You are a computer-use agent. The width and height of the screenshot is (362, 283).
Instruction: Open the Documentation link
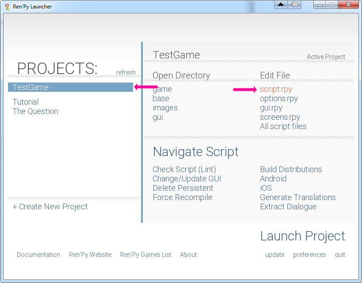pyautogui.click(x=39, y=255)
